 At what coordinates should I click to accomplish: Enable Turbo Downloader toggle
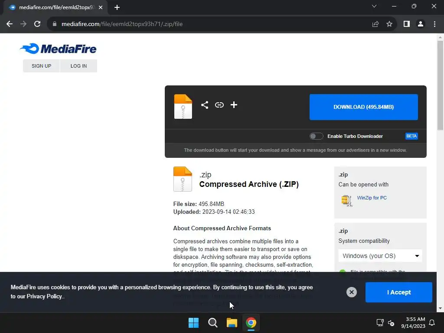[x=316, y=136]
